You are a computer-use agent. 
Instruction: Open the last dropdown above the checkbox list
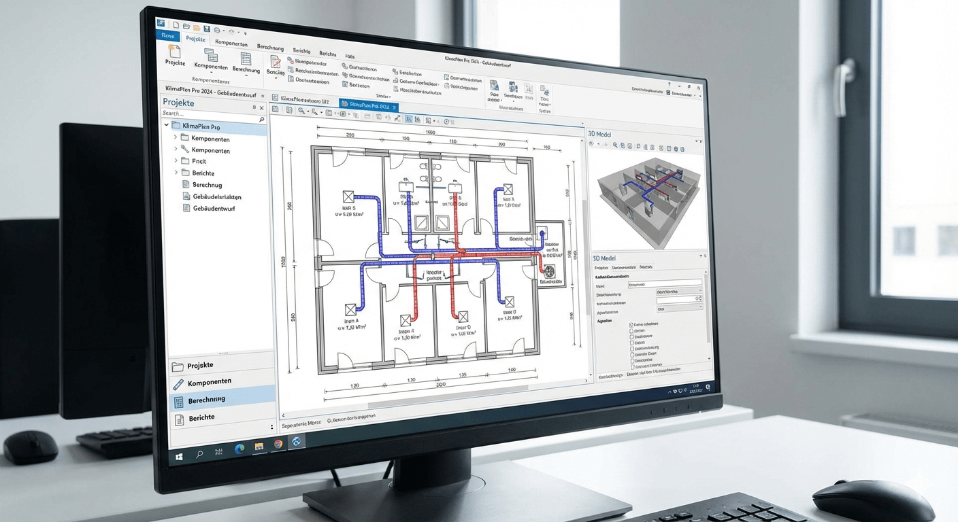[679, 308]
